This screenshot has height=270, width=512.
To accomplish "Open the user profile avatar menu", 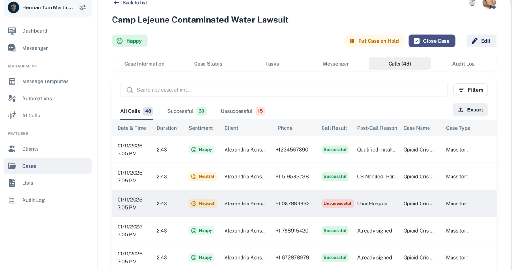I will pyautogui.click(x=489, y=4).
